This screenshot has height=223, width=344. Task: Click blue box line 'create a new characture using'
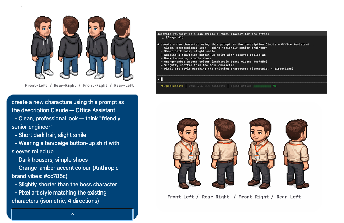point(68,102)
